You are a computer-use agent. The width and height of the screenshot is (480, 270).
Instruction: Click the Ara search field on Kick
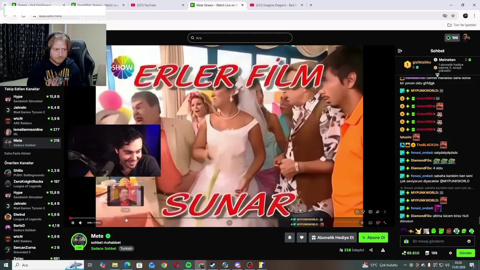click(240, 38)
